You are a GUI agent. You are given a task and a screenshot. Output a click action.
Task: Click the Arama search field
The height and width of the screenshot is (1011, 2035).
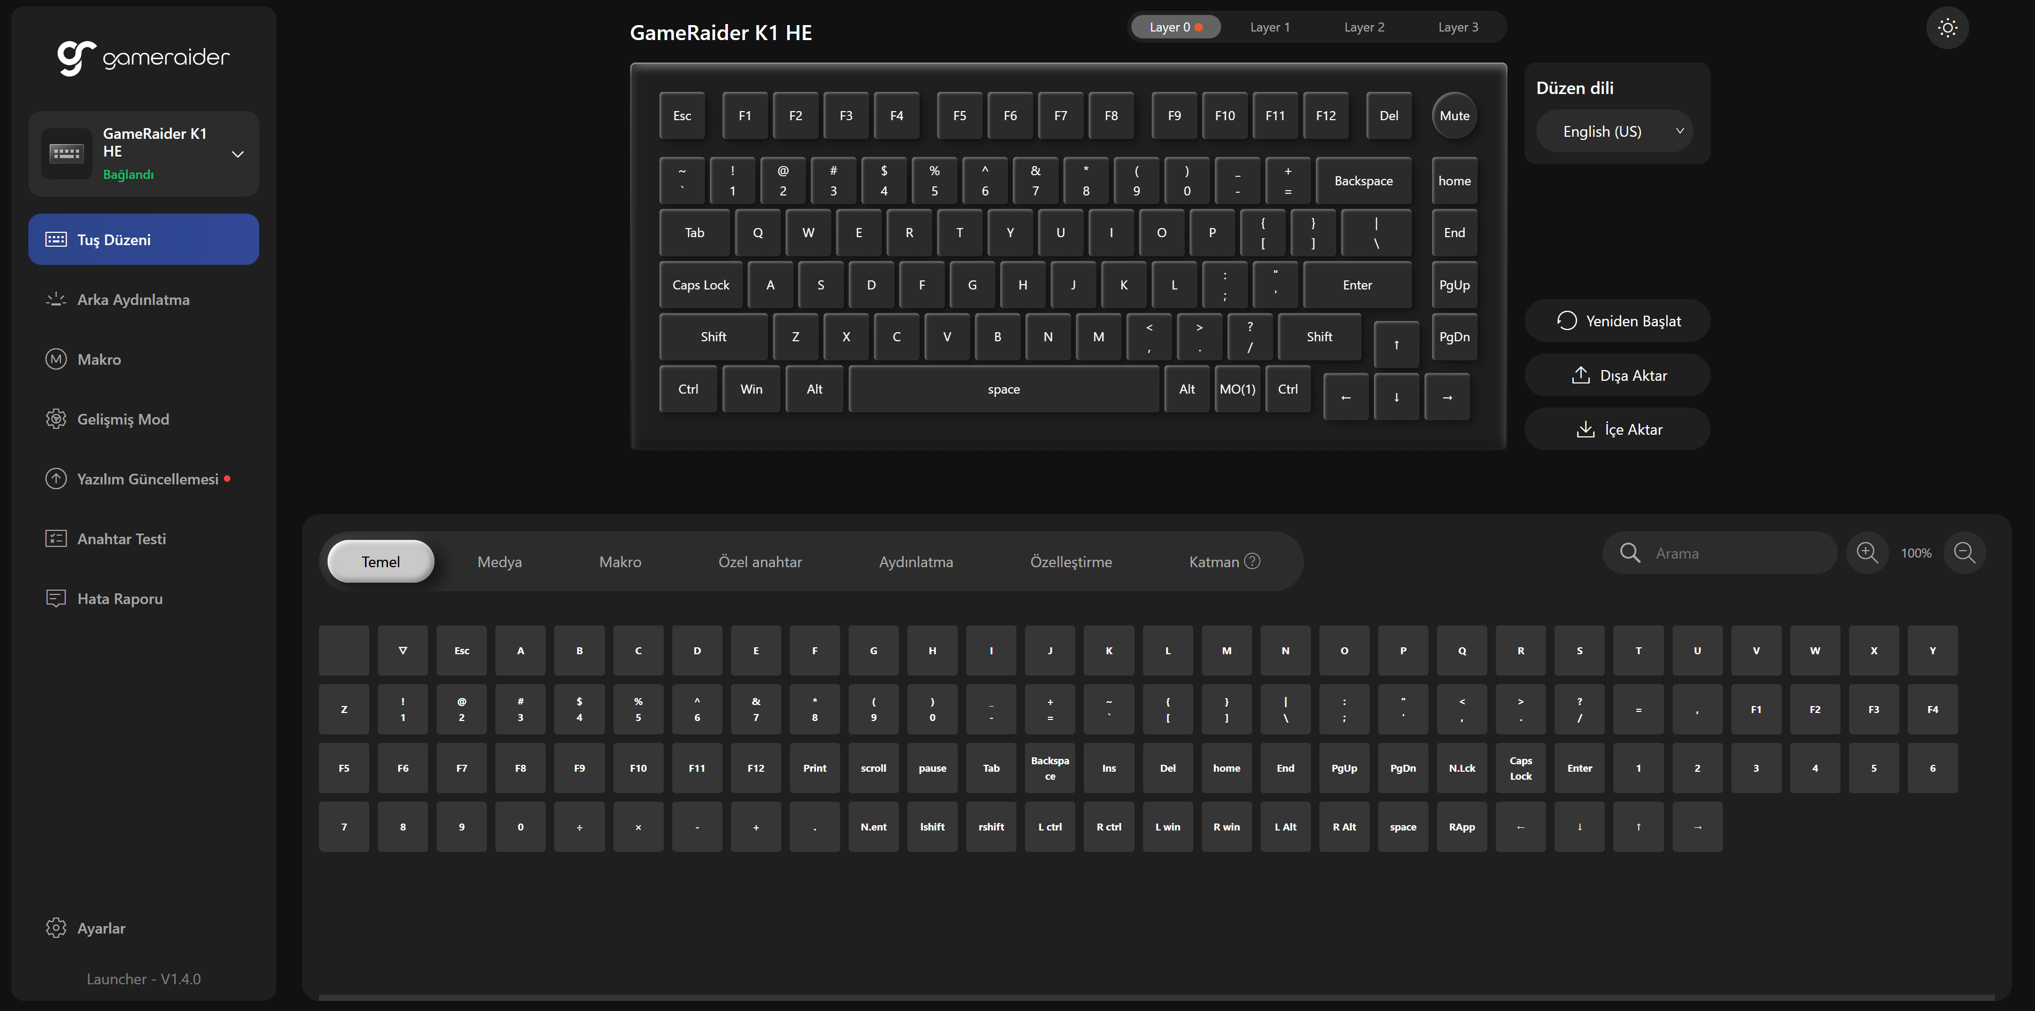pos(1720,552)
